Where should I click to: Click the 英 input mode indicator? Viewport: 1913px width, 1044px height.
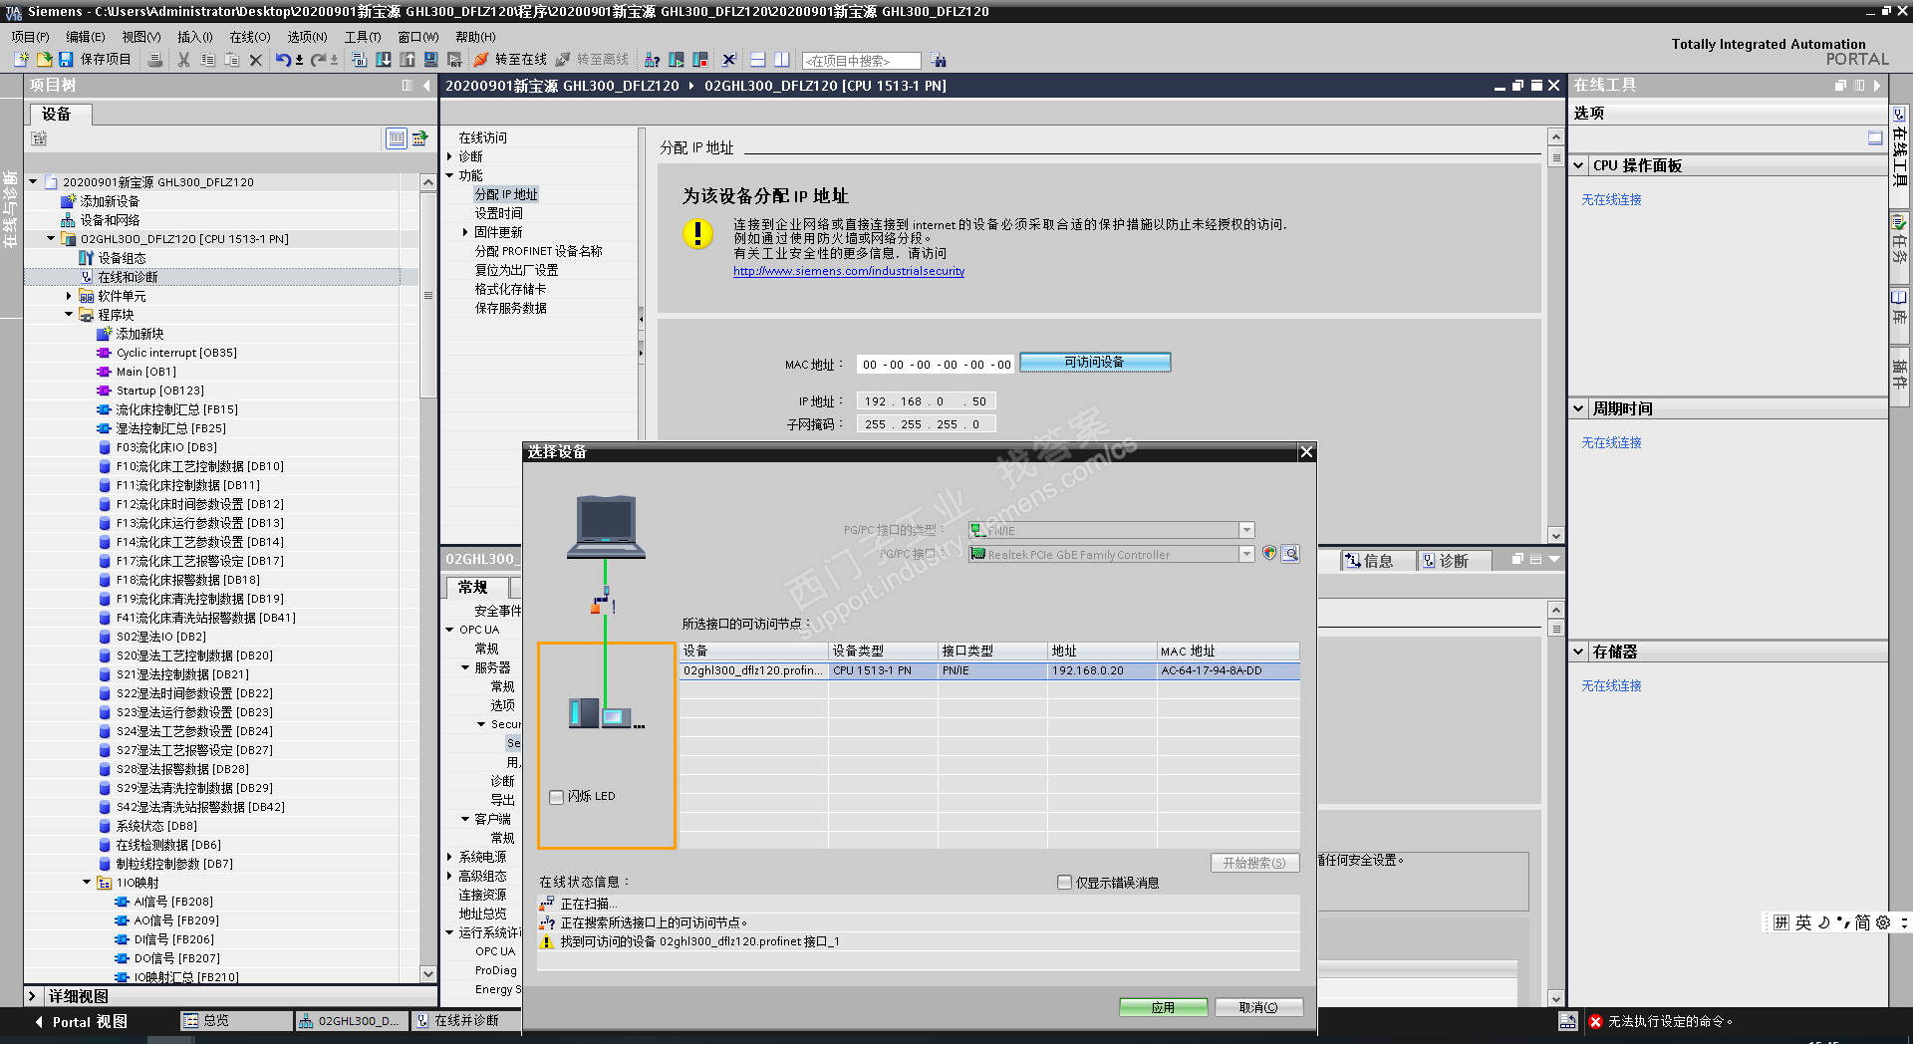(x=1803, y=922)
